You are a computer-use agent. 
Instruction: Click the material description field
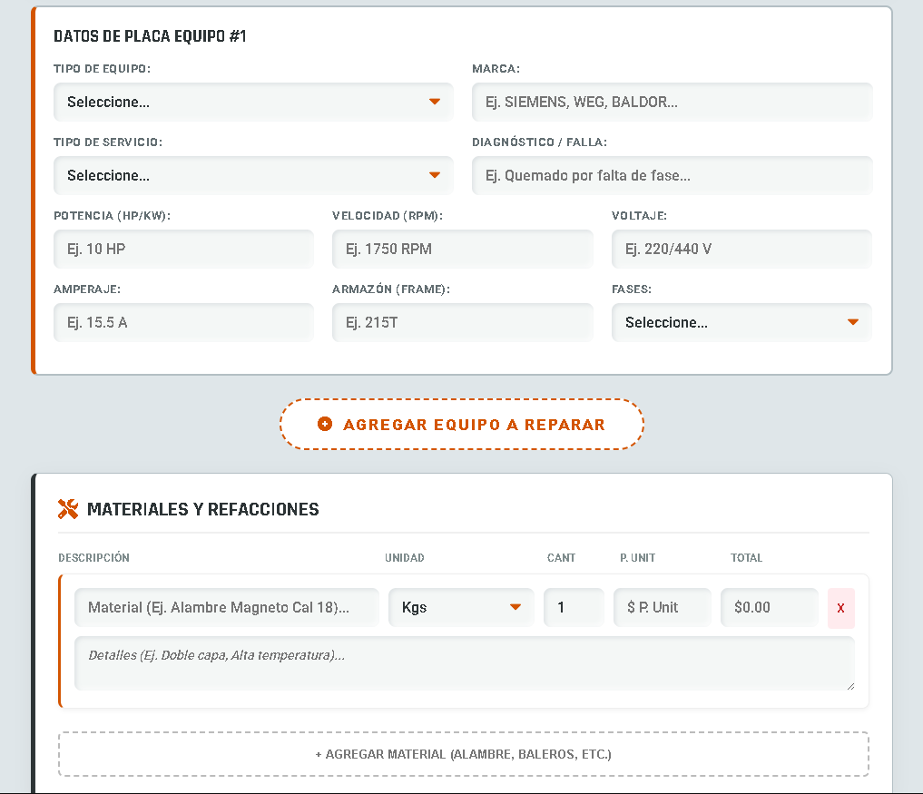point(226,608)
